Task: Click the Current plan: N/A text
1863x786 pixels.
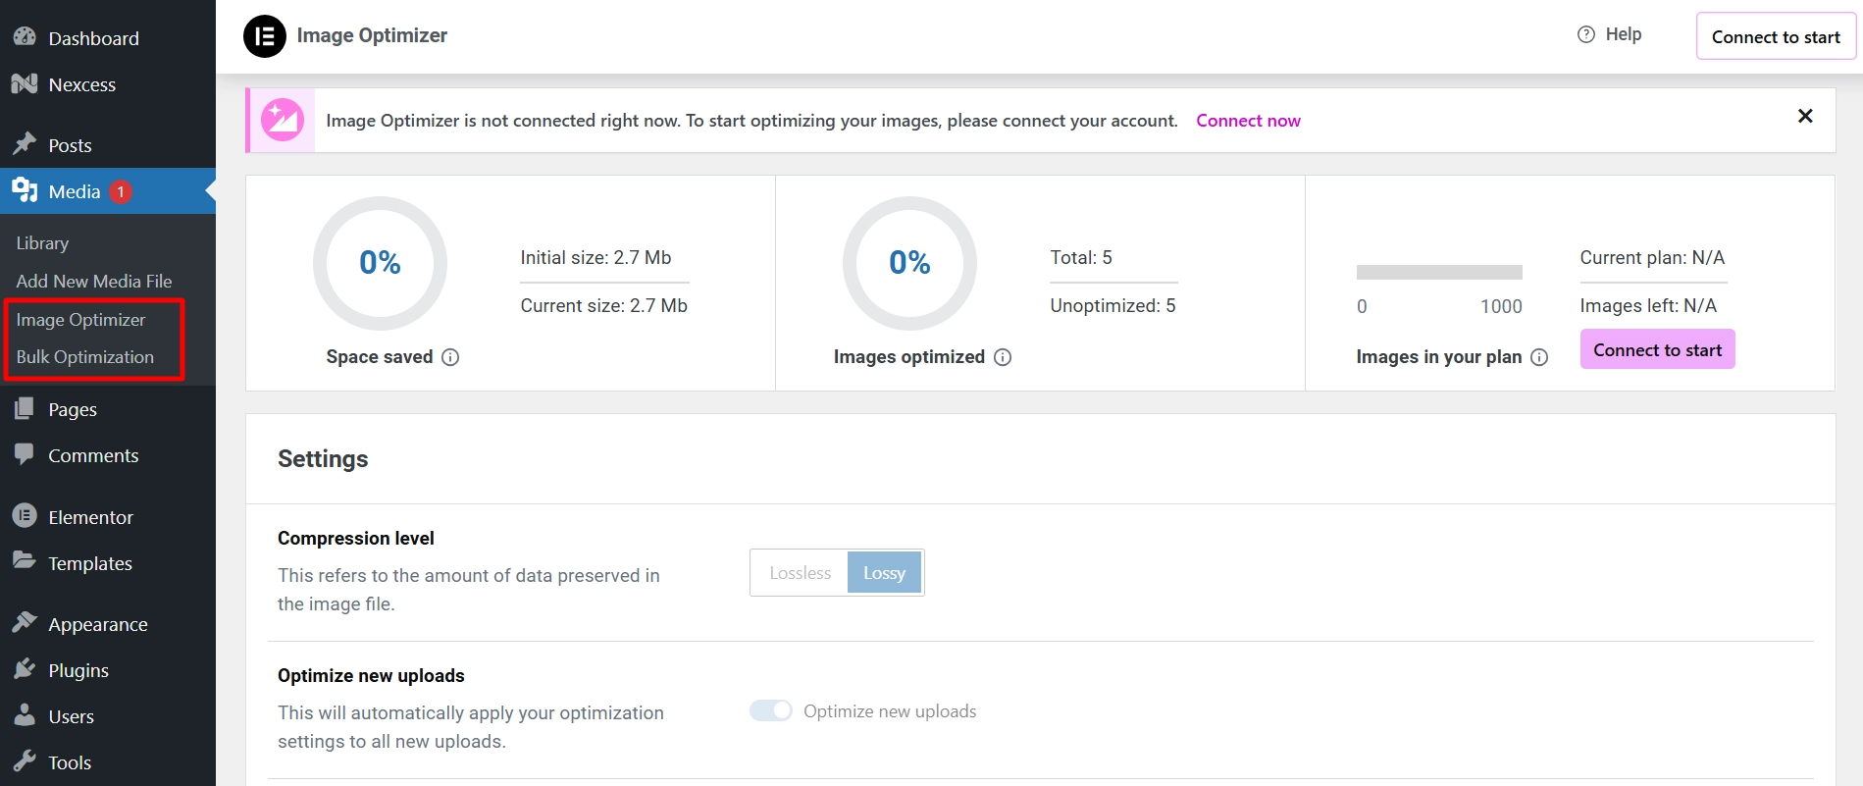Action: (1652, 257)
